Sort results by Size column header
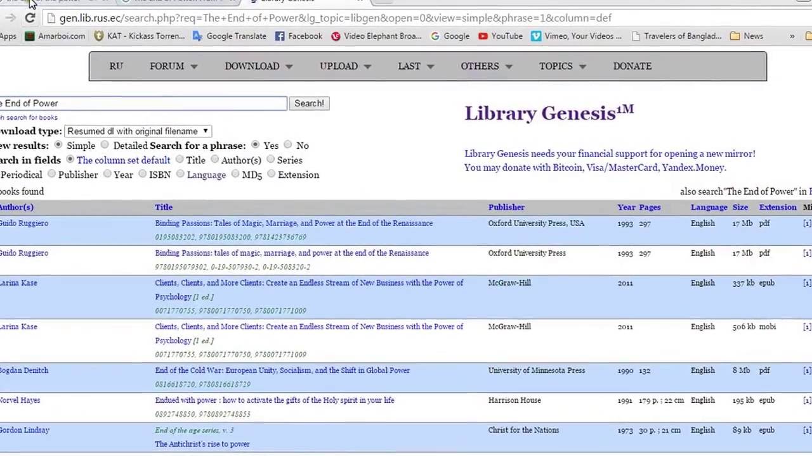The image size is (812, 456). [x=740, y=207]
